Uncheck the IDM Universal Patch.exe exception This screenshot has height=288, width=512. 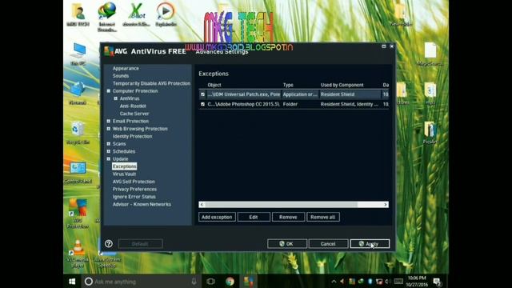point(202,94)
